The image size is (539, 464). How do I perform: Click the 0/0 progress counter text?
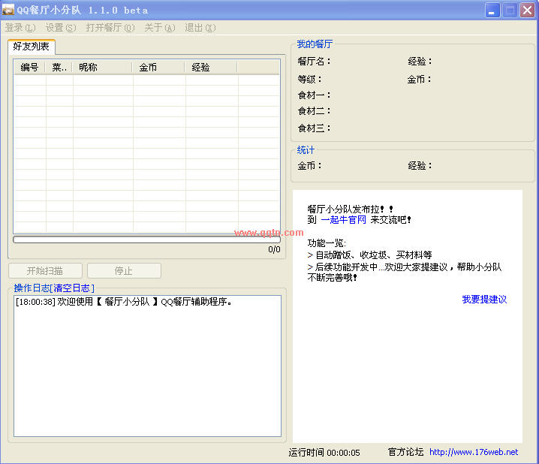tap(274, 249)
